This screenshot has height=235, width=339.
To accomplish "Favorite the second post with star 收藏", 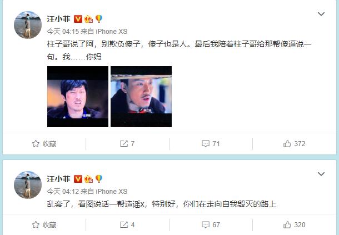I will click(44, 225).
